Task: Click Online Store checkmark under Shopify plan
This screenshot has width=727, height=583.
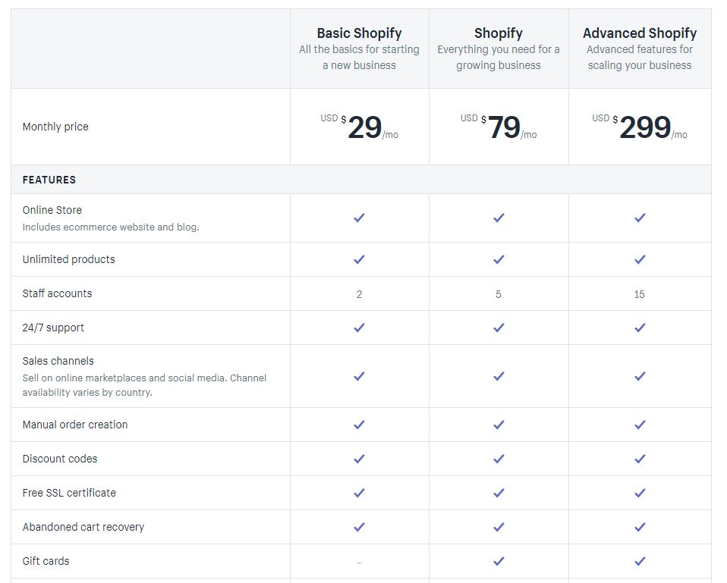Action: [x=499, y=218]
